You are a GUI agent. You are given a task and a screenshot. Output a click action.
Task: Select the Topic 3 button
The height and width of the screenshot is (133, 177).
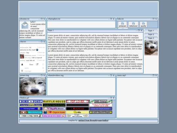[x=151, y=38]
